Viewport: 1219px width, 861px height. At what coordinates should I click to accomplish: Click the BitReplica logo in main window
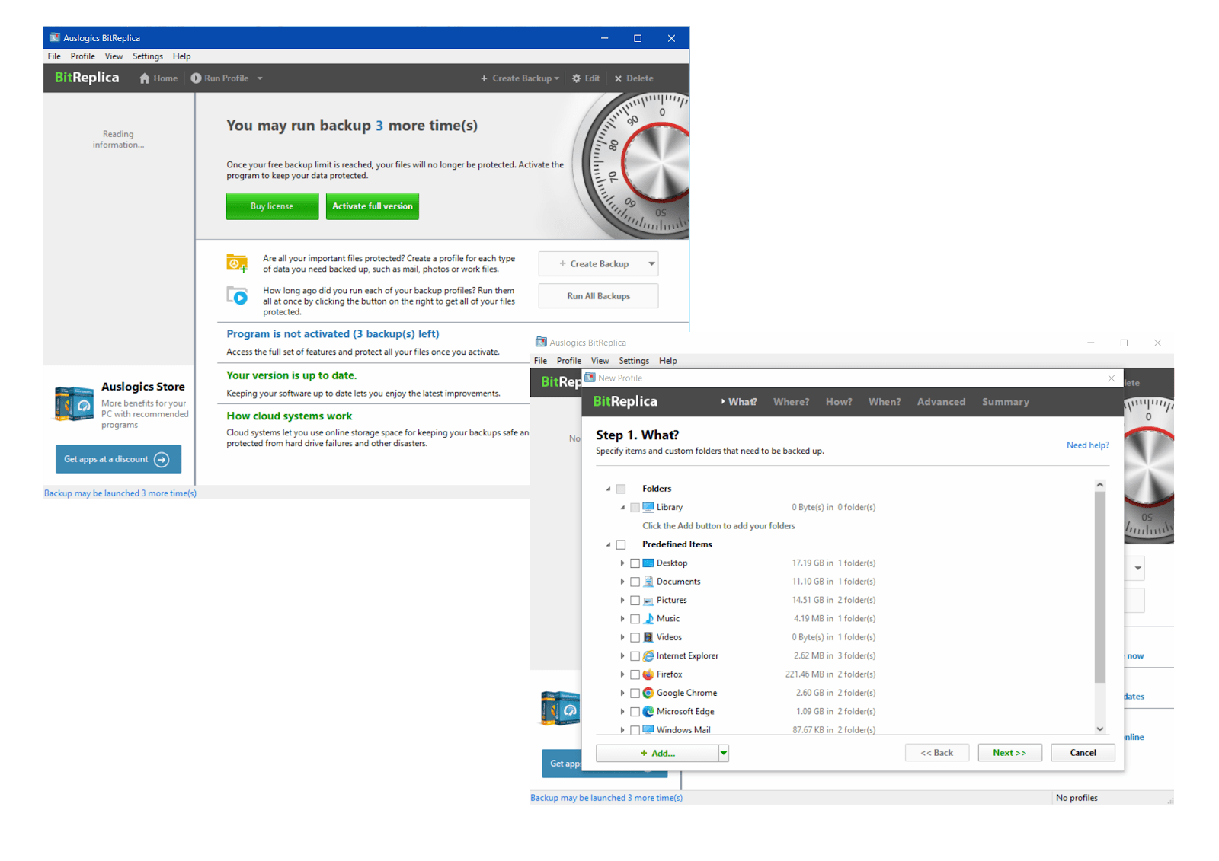[87, 78]
